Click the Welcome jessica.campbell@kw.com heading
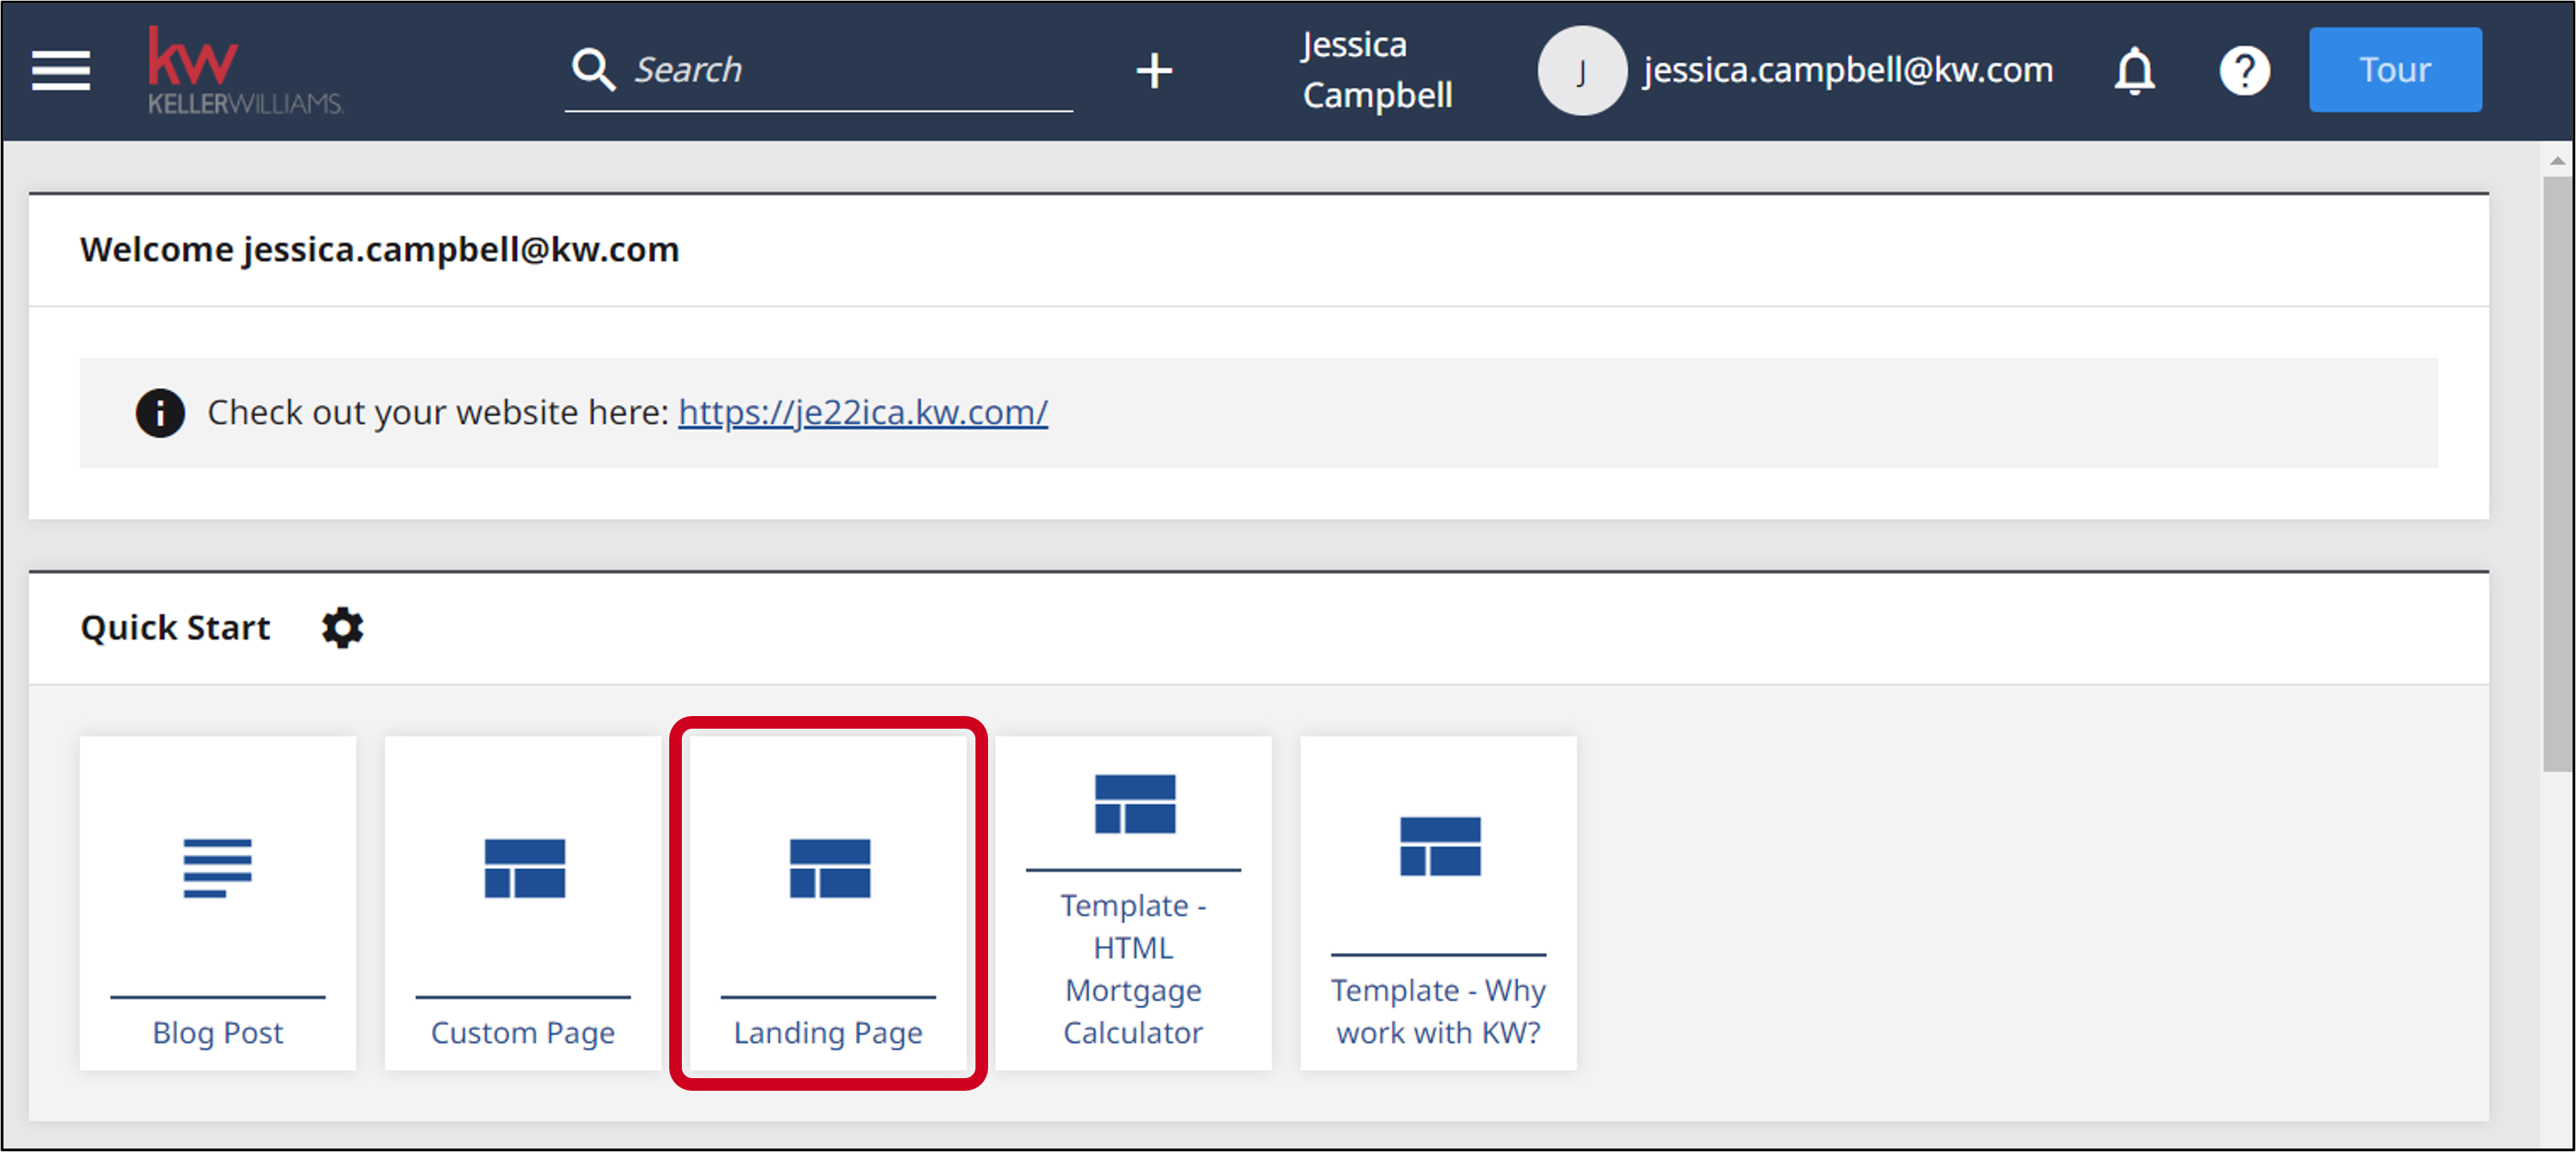Viewport: 2576px width, 1152px height. 380,249
